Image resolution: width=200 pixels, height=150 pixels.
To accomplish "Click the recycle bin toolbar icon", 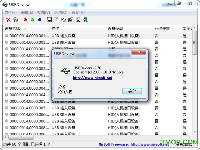I will point(16,20).
